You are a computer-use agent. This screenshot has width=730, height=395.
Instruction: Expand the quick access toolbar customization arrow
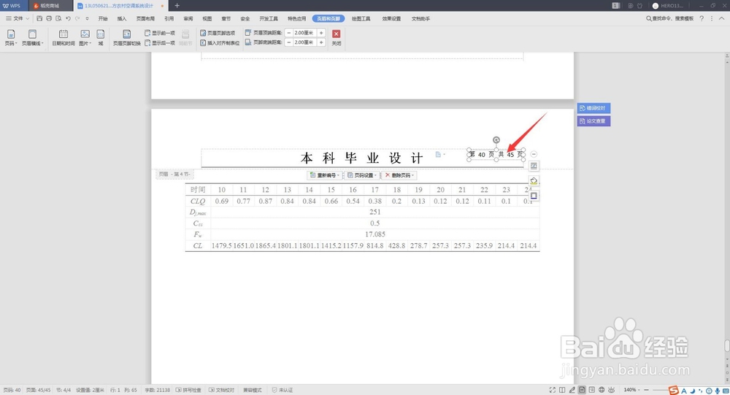point(87,19)
